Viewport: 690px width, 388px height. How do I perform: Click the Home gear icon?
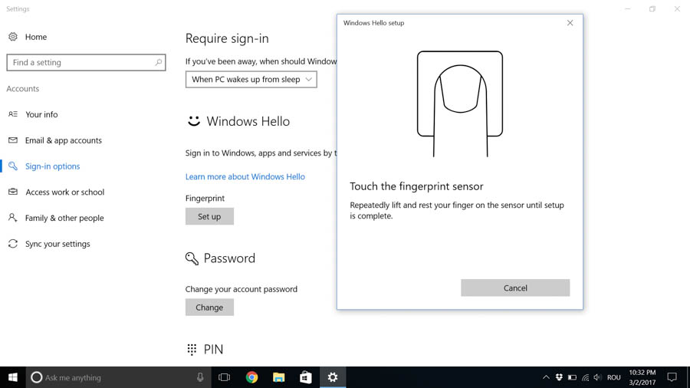pyautogui.click(x=13, y=37)
